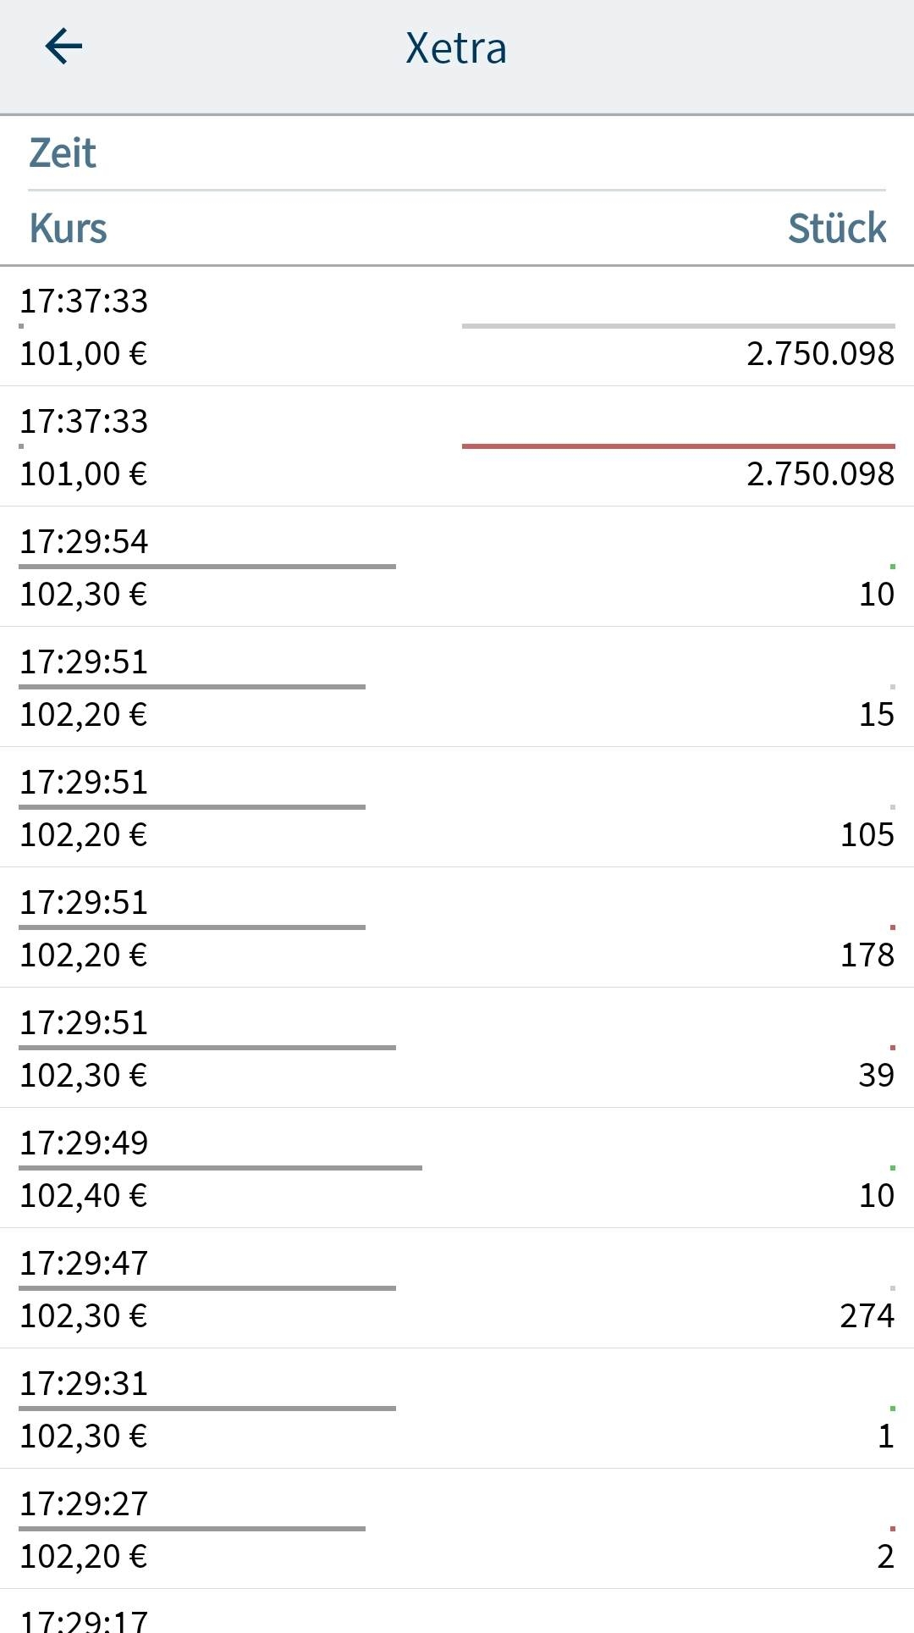Image resolution: width=914 pixels, height=1633 pixels.
Task: Open the 17:29:54 trade entry
Action: [x=457, y=567]
